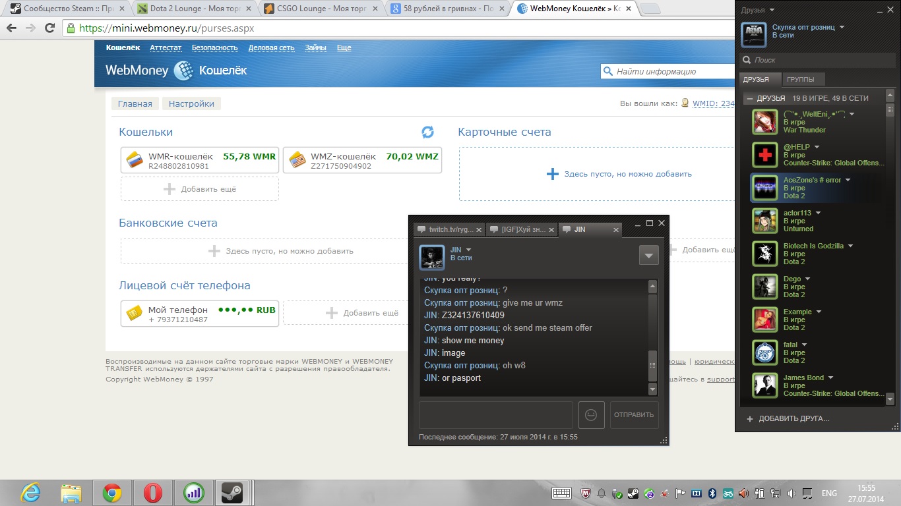Switch to the ГРУППЫ tab in Steam friends

click(802, 80)
